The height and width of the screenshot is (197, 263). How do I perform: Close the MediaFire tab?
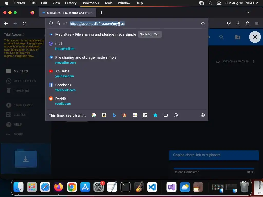pyautogui.click(x=92, y=13)
